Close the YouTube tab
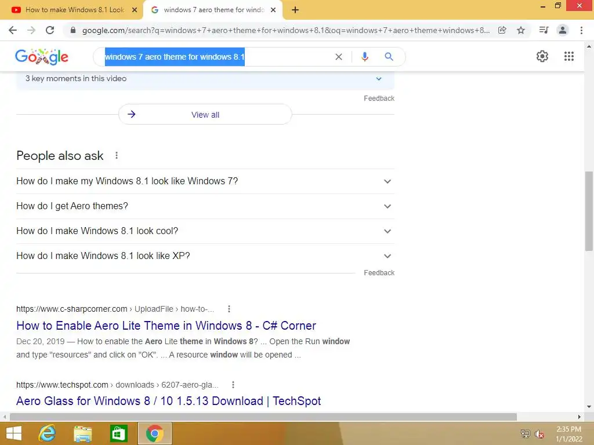 click(x=135, y=10)
